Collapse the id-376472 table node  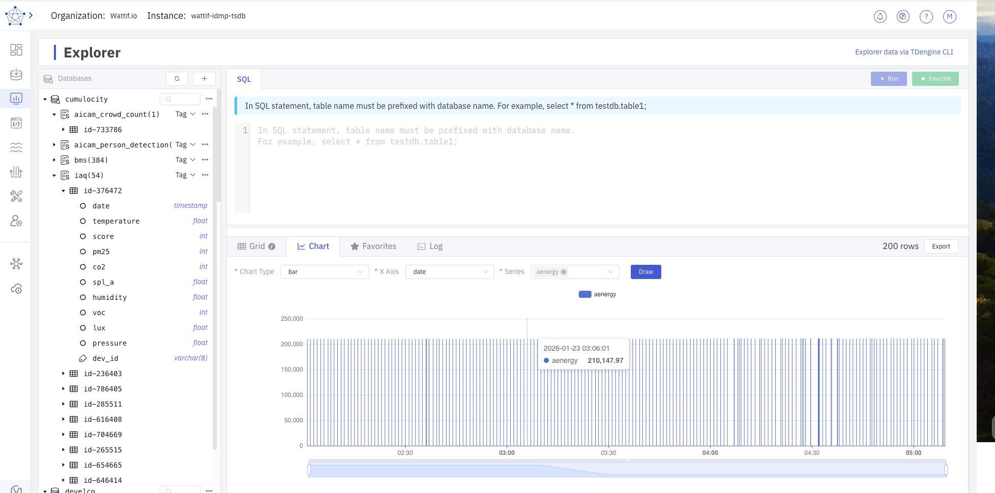click(64, 191)
